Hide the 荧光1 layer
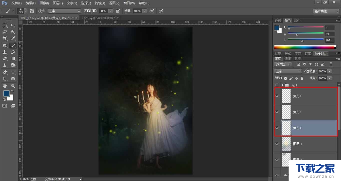Screen dimensions: 341x181 277,128
